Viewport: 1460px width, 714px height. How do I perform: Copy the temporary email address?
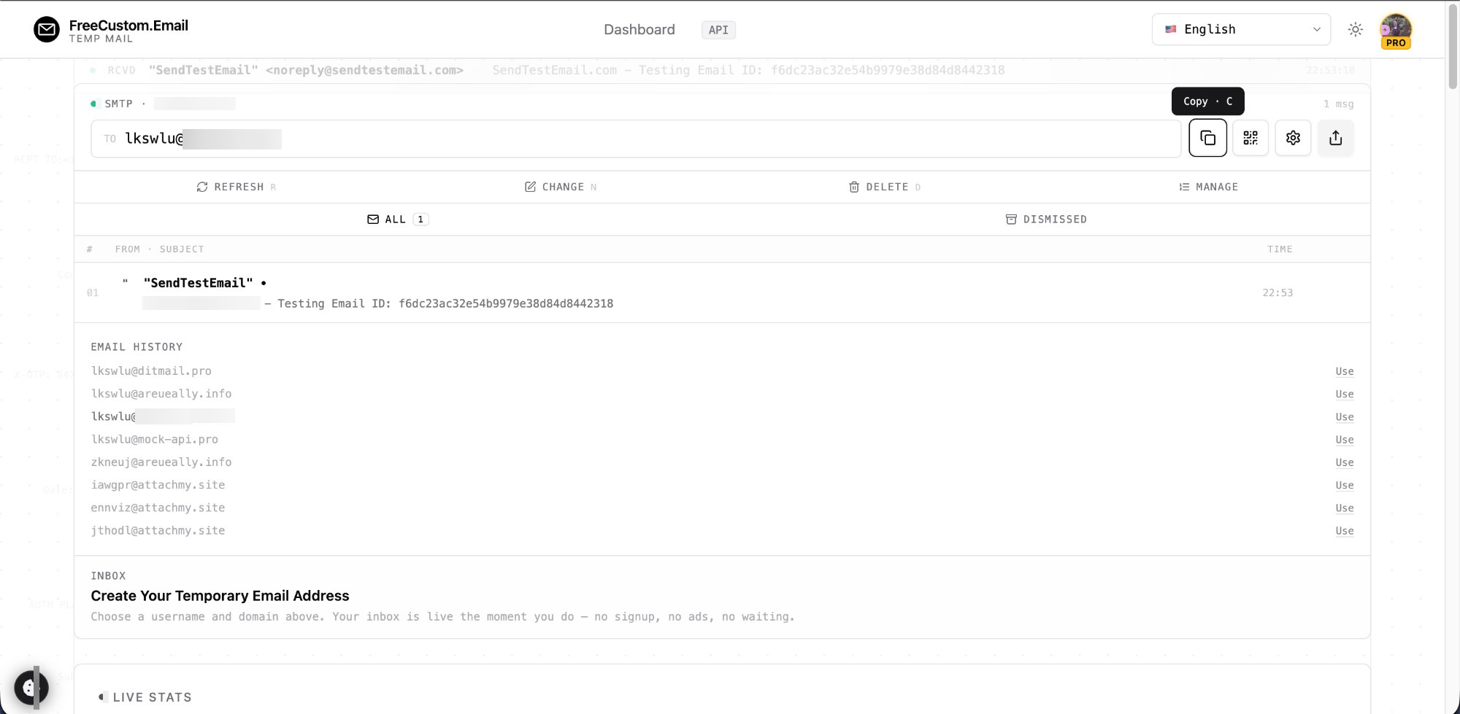tap(1207, 137)
